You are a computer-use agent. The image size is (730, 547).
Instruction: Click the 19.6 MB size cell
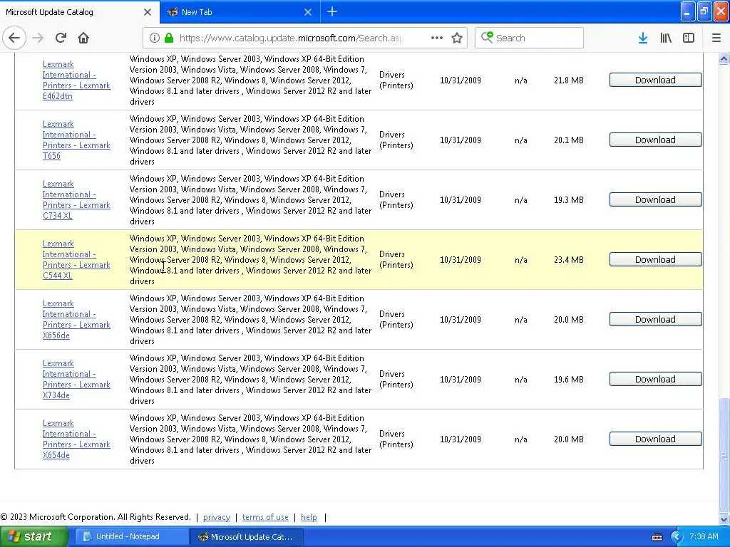point(568,379)
